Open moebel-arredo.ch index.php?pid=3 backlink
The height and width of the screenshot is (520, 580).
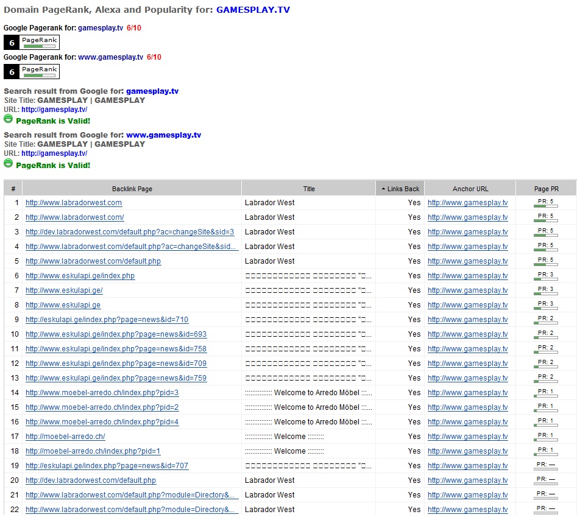click(102, 393)
